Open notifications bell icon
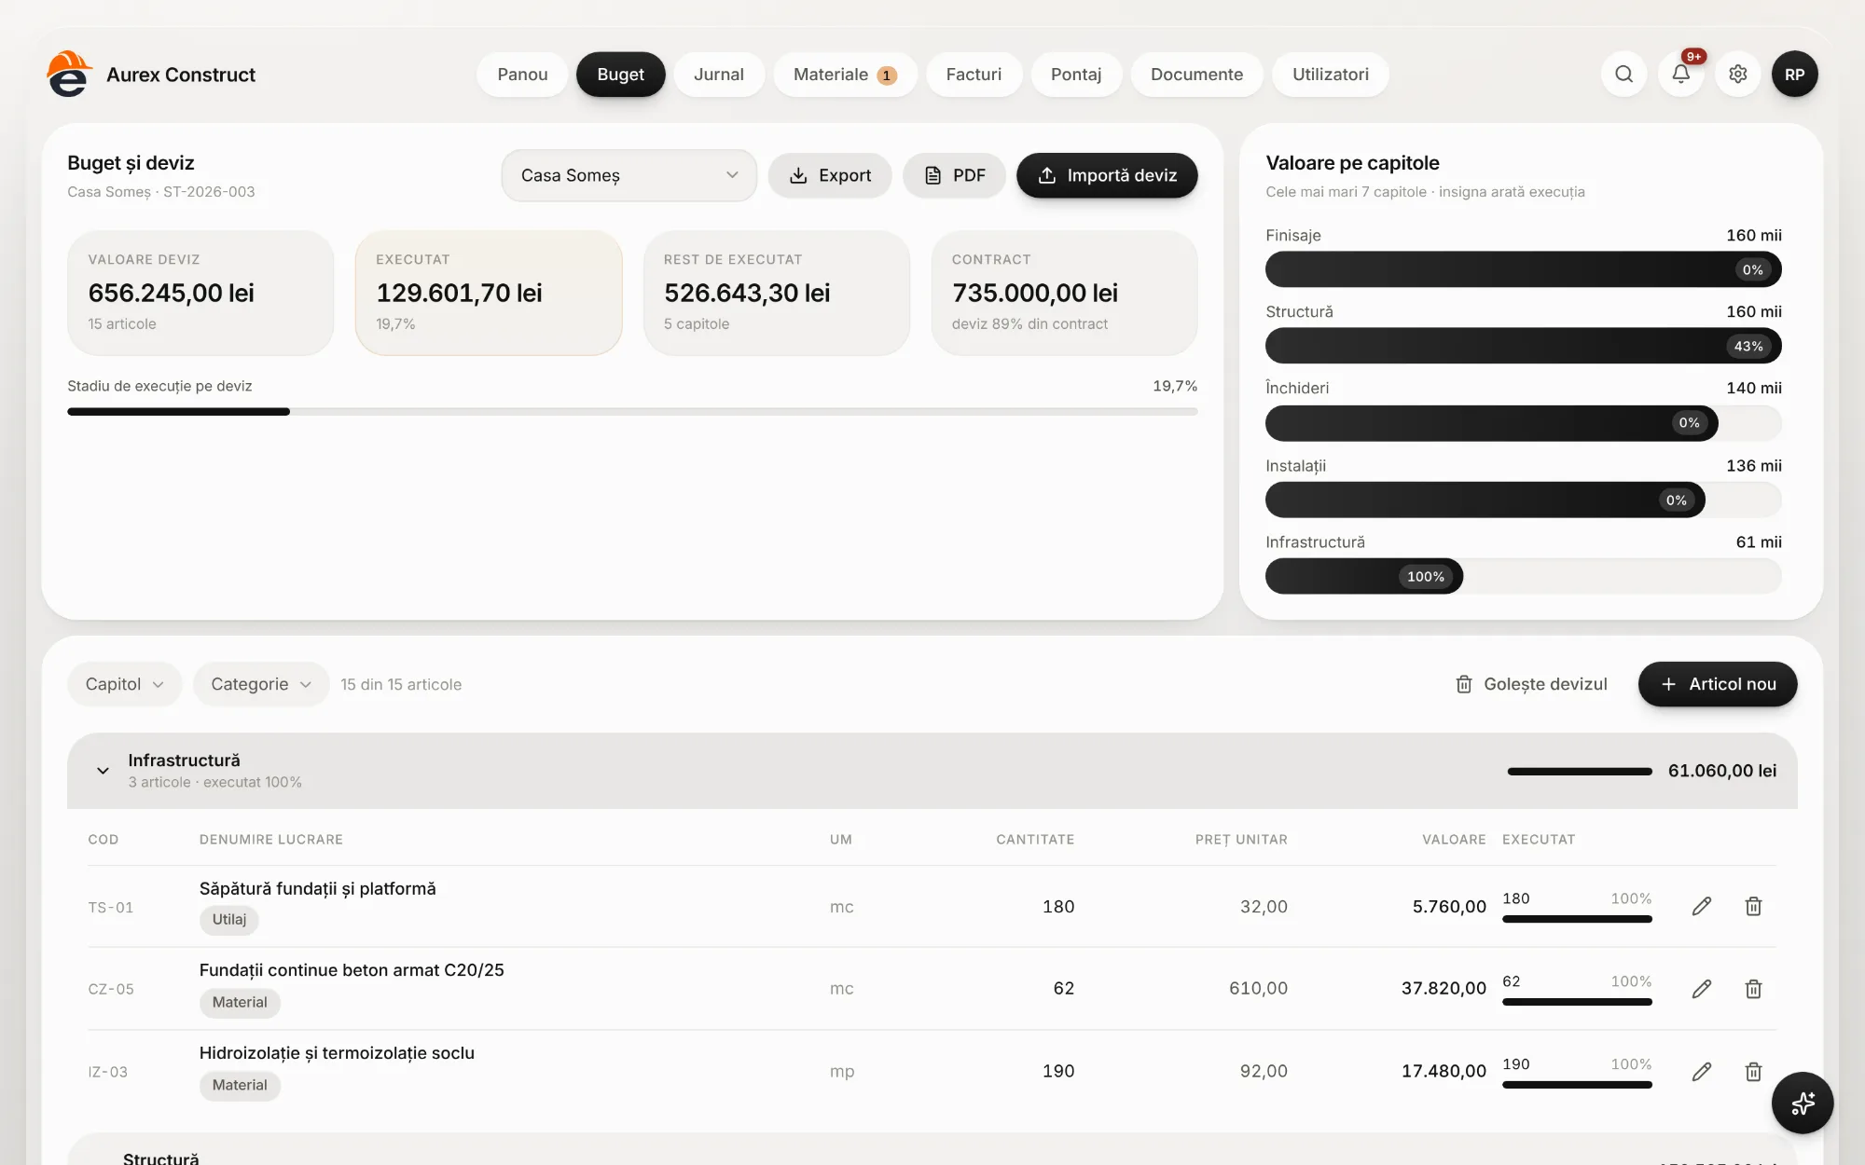 pos(1680,74)
